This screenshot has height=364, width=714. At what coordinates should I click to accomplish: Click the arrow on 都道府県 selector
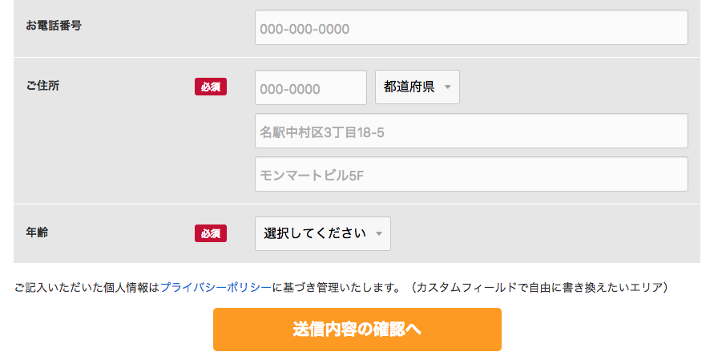click(447, 87)
